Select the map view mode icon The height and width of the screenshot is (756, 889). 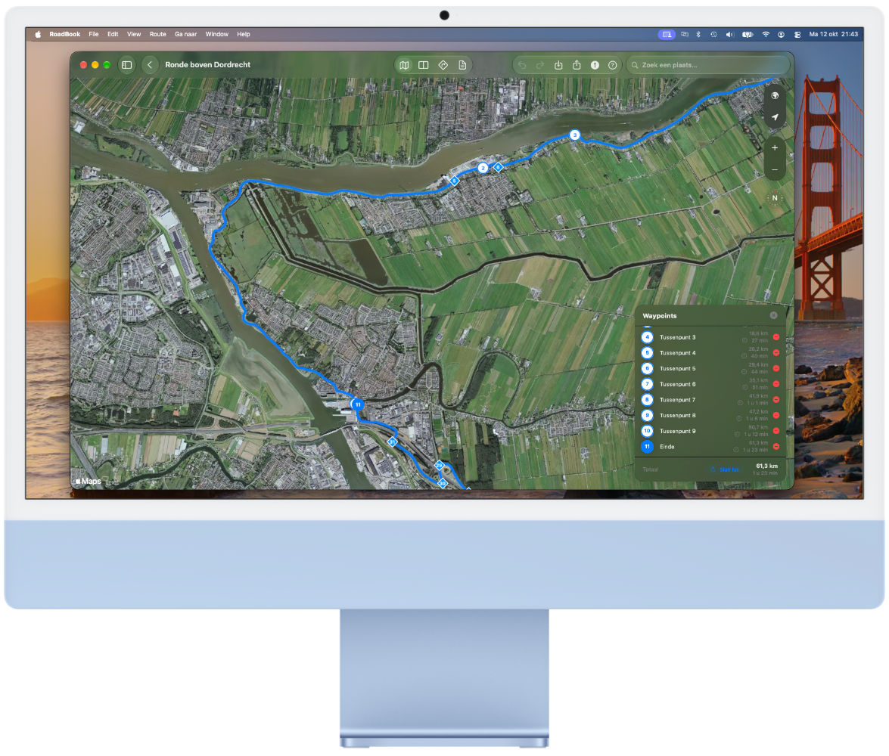(x=404, y=65)
